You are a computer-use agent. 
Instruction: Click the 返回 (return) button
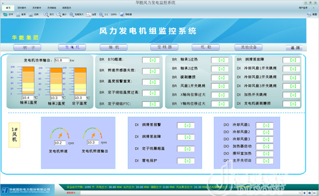[294, 48]
